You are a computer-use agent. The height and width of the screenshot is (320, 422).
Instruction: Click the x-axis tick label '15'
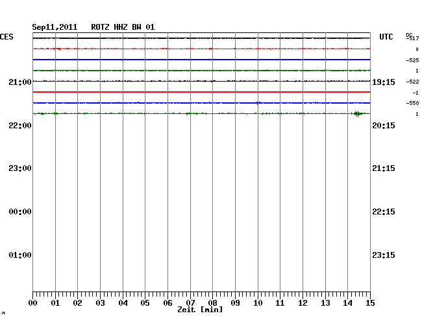[370, 303]
